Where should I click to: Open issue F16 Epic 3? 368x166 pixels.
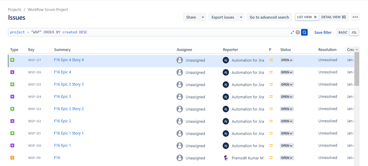coord(62,96)
